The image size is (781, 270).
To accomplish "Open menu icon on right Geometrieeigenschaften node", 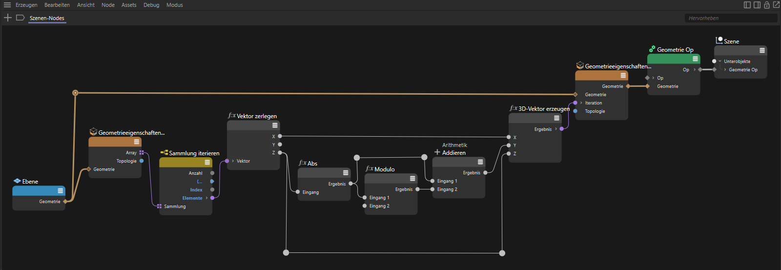I will pyautogui.click(x=623, y=76).
